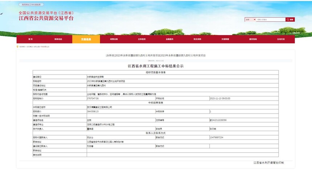Click the top banner pill-shaped link button
This screenshot has width=312, height=170.
tap(31, 5)
